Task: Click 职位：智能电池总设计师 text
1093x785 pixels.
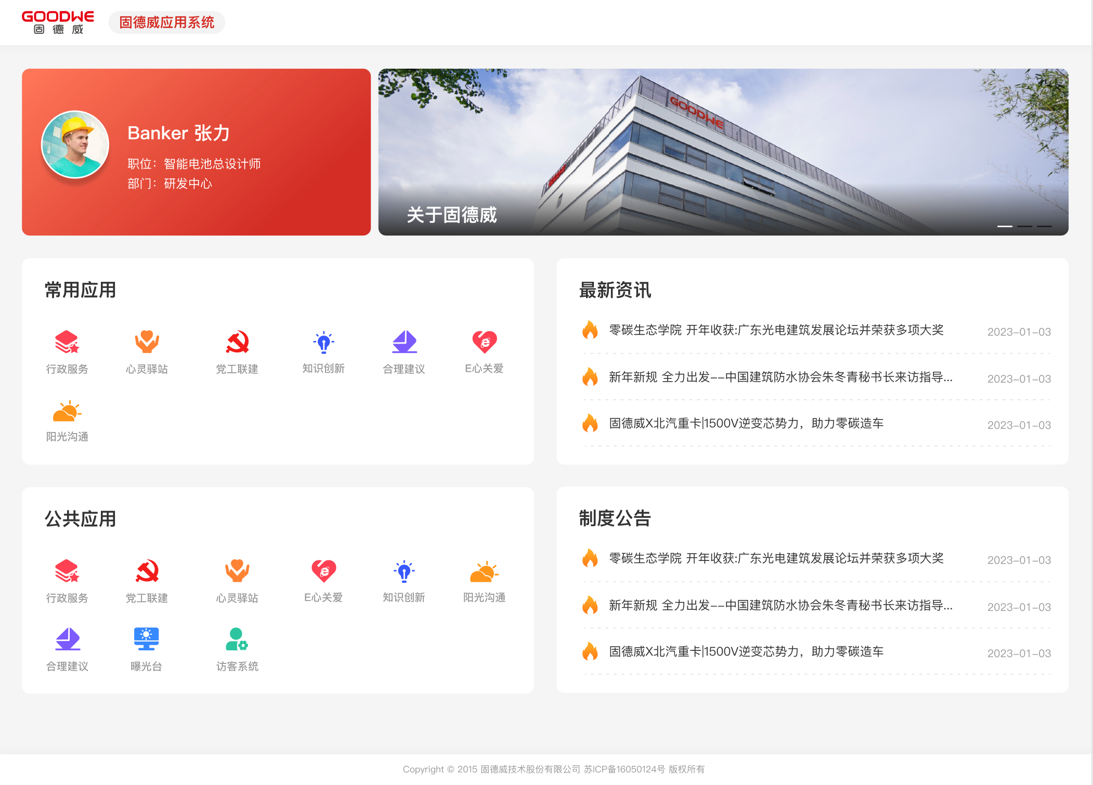Action: (194, 164)
